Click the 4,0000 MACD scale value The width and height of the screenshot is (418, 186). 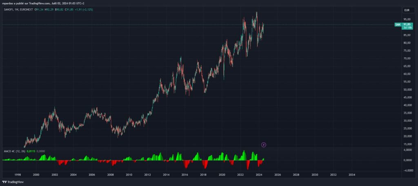click(407, 150)
